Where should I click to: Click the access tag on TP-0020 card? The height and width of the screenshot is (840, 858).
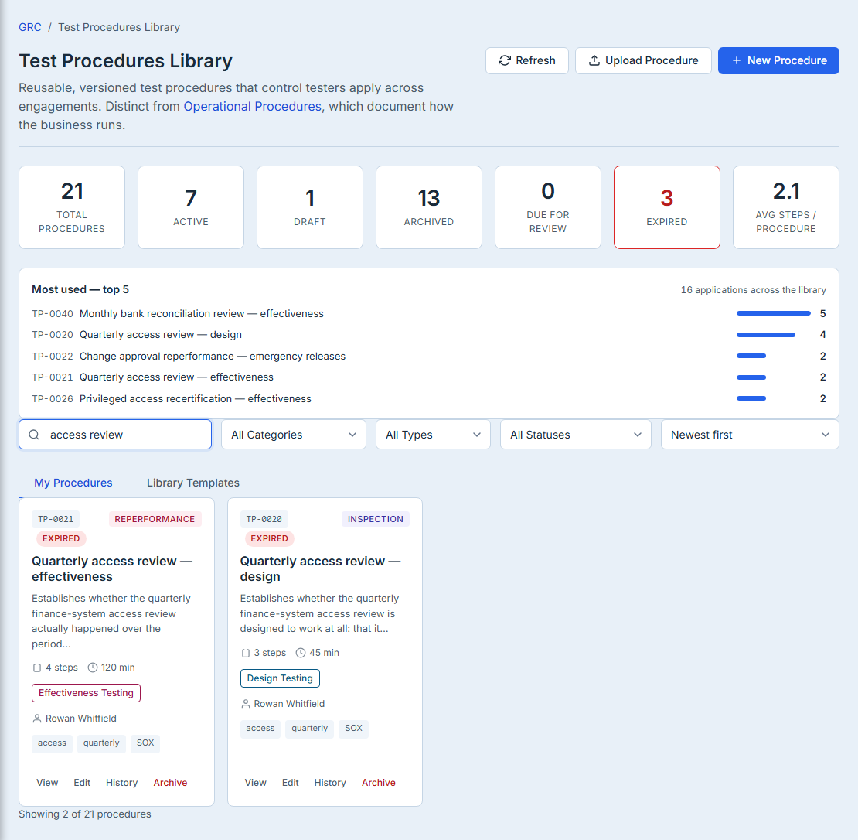260,729
